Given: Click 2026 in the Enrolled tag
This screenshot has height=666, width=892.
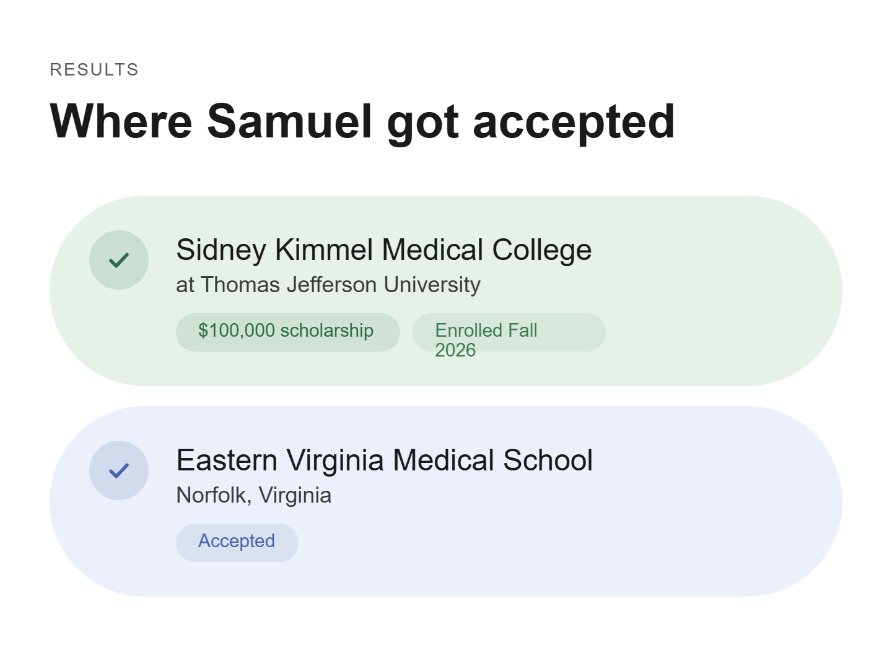Looking at the screenshot, I should pos(455,350).
